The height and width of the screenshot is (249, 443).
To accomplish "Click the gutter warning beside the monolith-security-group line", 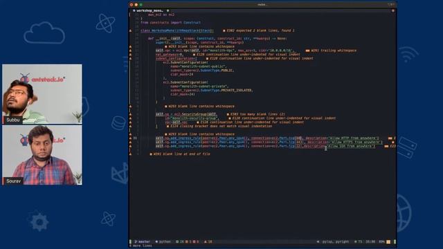I will click(131, 118).
